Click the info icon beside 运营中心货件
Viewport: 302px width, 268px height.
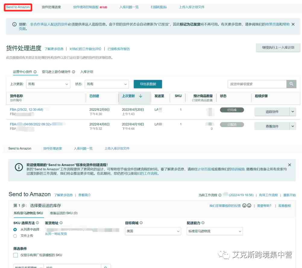(35, 72)
